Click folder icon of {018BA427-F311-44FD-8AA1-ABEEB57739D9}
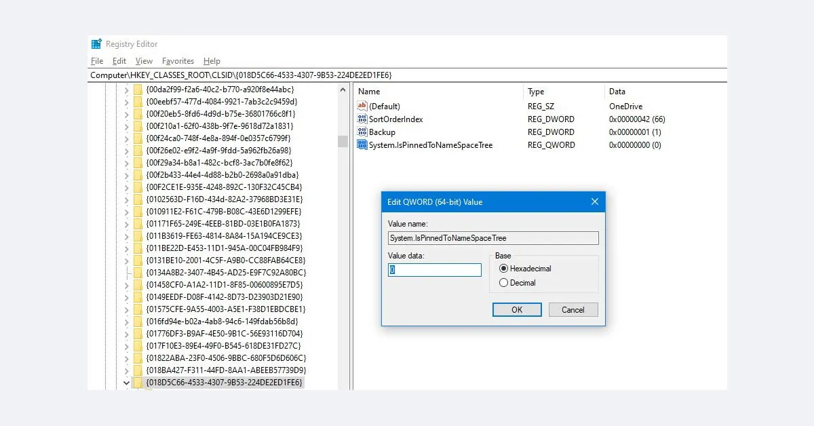Image resolution: width=814 pixels, height=426 pixels. coord(138,370)
